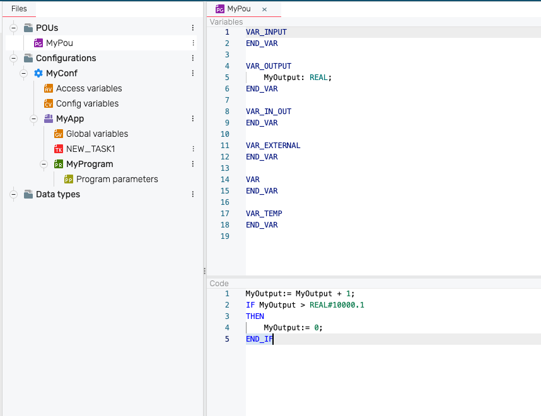Click the Global variables GV icon
Image resolution: width=541 pixels, height=416 pixels.
point(59,134)
